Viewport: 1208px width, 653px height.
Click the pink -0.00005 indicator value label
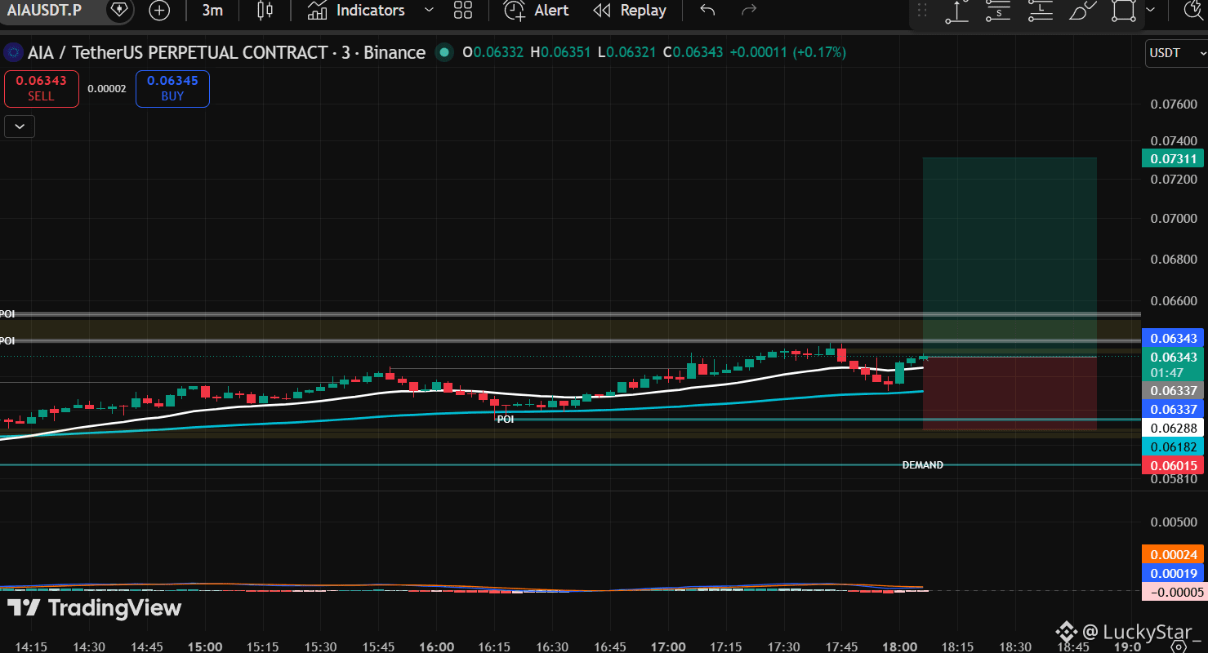[x=1173, y=592]
